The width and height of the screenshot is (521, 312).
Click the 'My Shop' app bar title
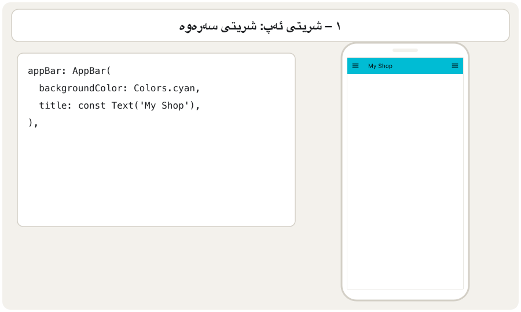click(380, 66)
